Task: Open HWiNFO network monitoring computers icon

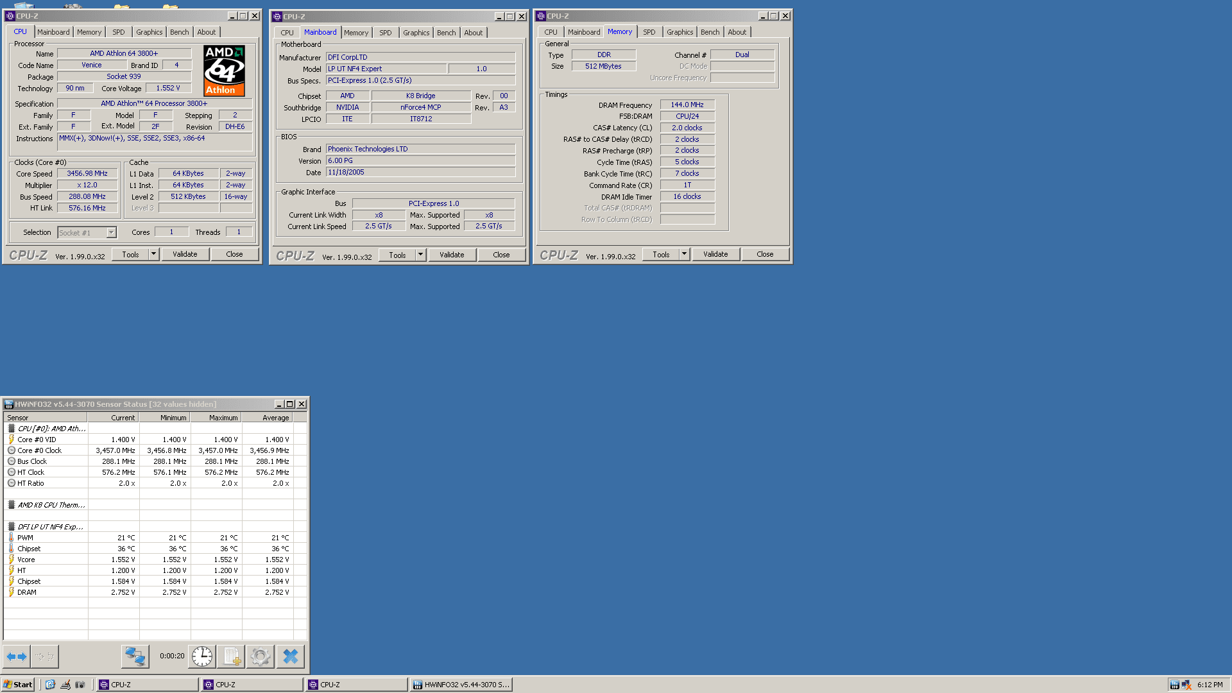Action: click(135, 656)
